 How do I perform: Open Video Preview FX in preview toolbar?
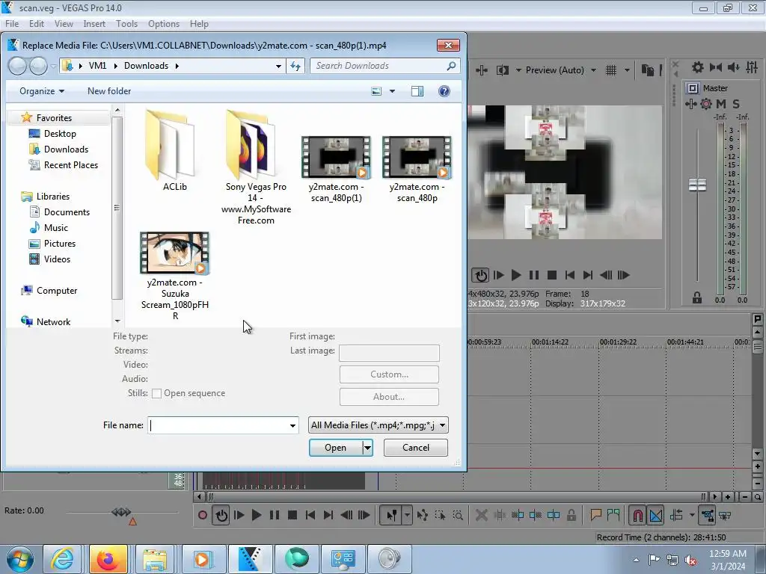tap(482, 70)
